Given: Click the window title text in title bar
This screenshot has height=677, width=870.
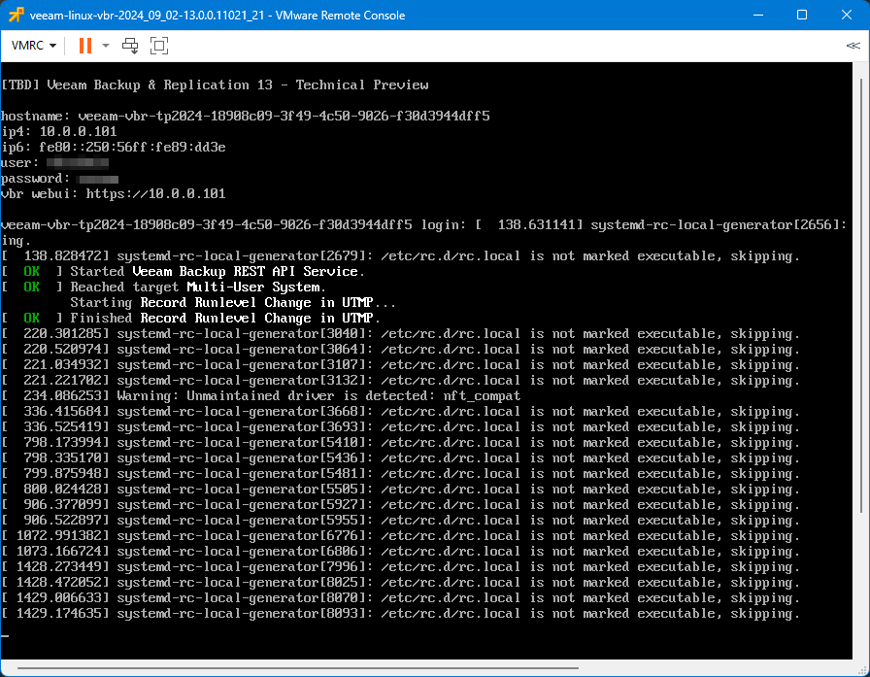Looking at the screenshot, I should point(217,16).
